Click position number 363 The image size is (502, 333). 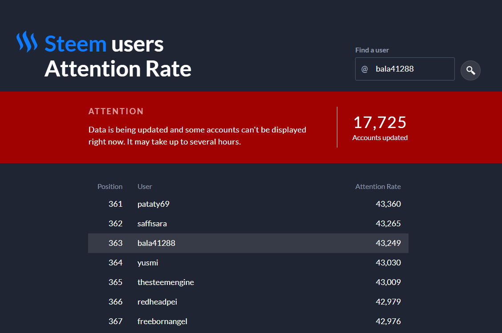116,243
